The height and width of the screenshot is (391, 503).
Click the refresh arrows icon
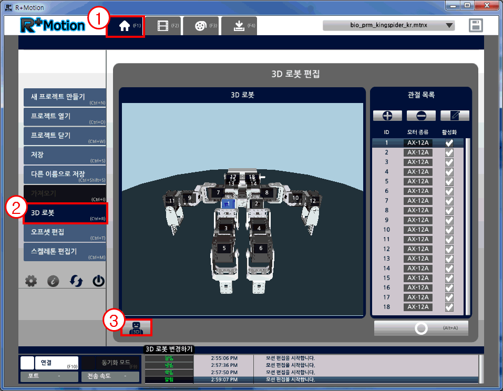click(x=76, y=281)
